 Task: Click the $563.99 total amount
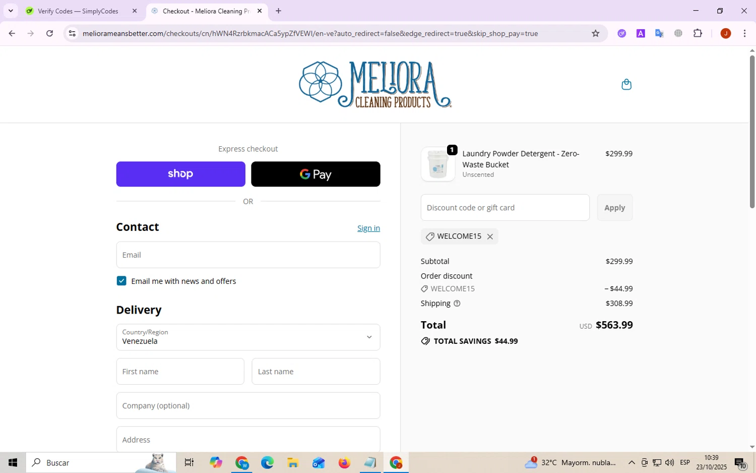click(x=614, y=325)
